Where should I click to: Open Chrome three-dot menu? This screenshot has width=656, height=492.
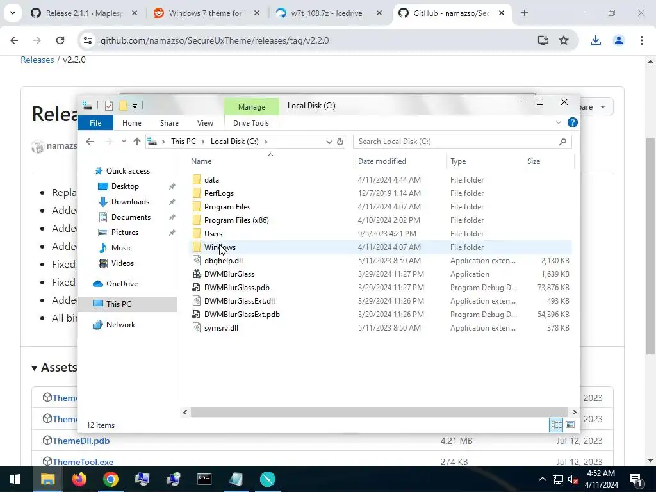641,40
